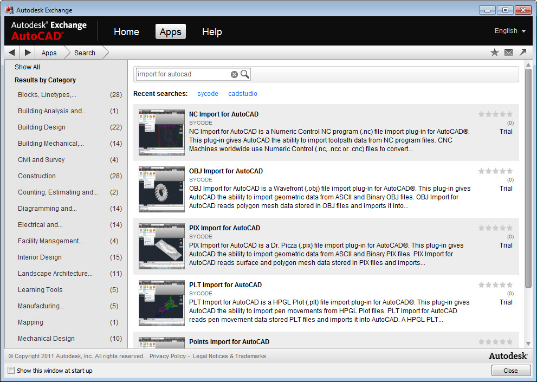Open favorites via the star icon
Image resolution: width=537 pixels, height=382 pixels.
coord(495,53)
